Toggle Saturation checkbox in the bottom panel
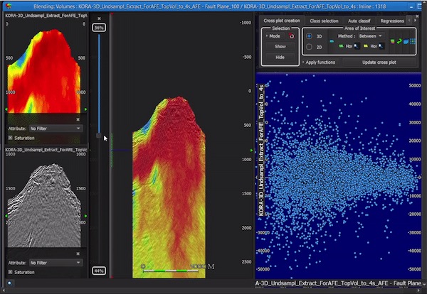The height and width of the screenshot is (294, 427). tap(11, 272)
